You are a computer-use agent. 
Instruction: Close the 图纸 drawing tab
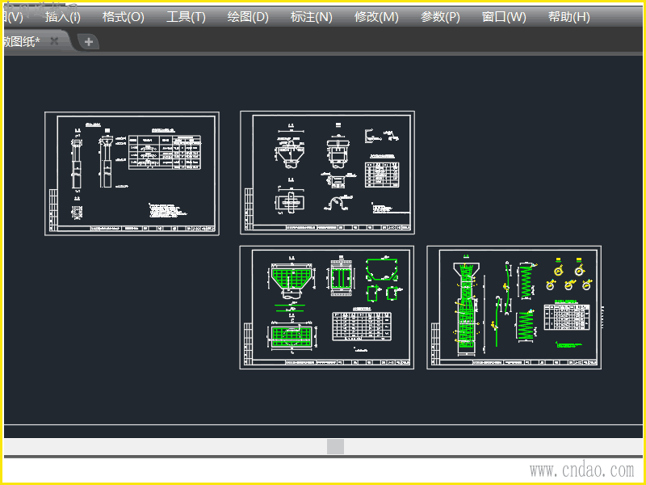pyautogui.click(x=54, y=41)
